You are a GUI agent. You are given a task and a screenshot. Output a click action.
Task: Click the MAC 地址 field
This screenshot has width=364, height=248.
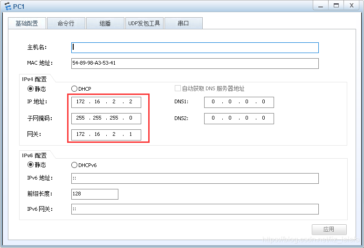(195, 63)
